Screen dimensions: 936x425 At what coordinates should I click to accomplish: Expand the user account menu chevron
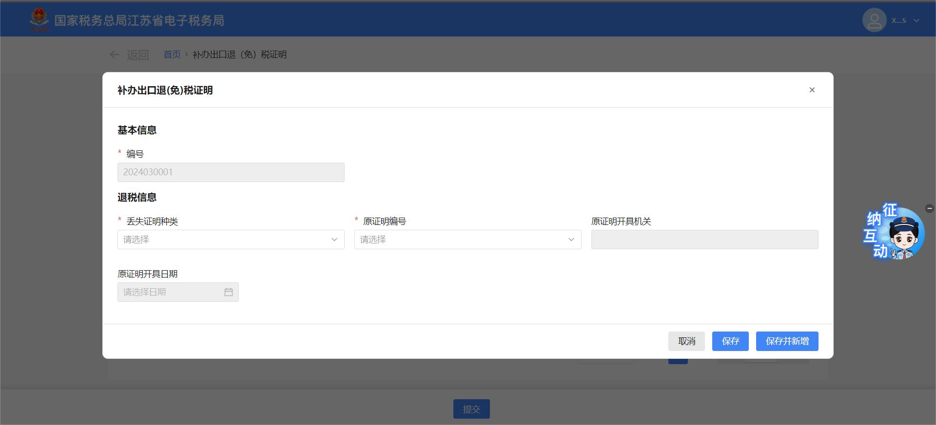click(916, 20)
